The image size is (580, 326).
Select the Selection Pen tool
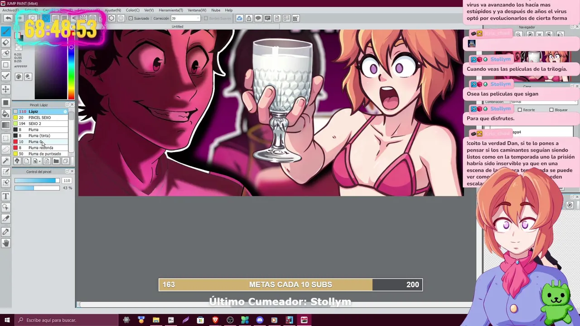6,172
